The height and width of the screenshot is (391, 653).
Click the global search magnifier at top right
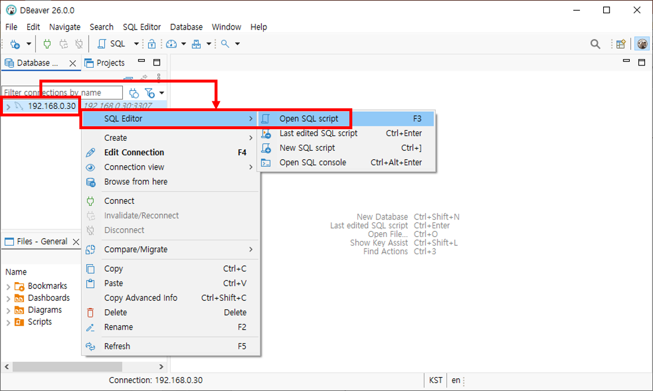point(595,43)
